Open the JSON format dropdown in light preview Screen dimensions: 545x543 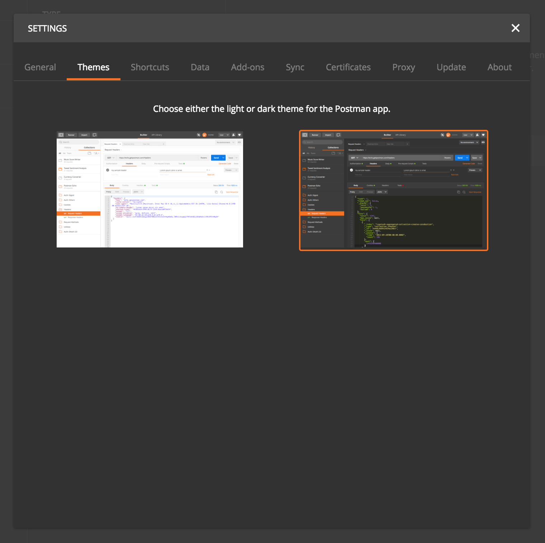click(x=138, y=192)
